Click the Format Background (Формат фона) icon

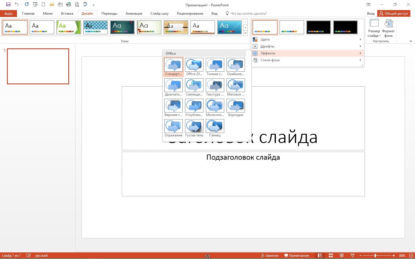coord(388,28)
